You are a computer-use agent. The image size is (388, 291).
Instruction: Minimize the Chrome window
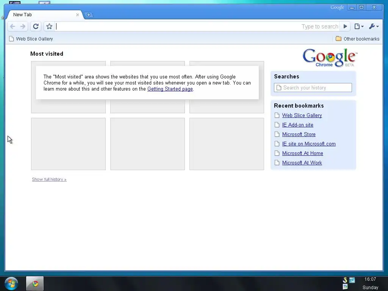click(x=352, y=8)
